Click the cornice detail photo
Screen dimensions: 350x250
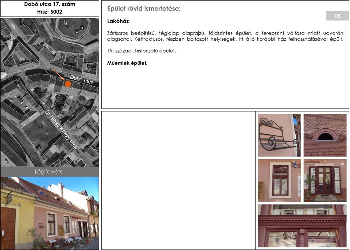point(302,226)
